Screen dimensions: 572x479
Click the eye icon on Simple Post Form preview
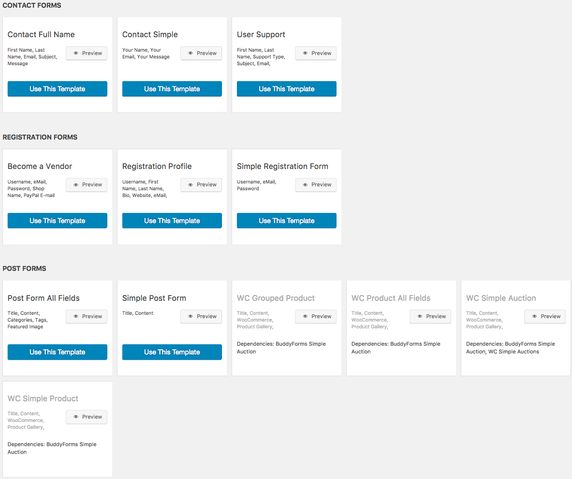pyautogui.click(x=191, y=316)
